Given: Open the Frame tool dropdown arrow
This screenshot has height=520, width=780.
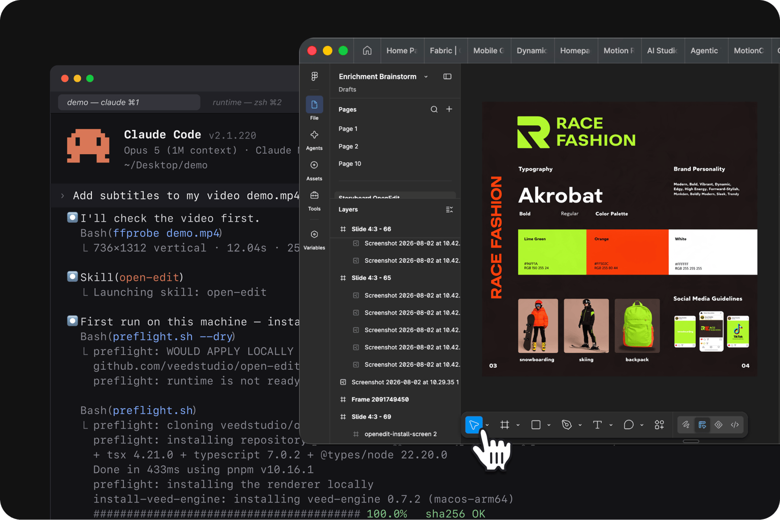Looking at the screenshot, I should [x=518, y=425].
